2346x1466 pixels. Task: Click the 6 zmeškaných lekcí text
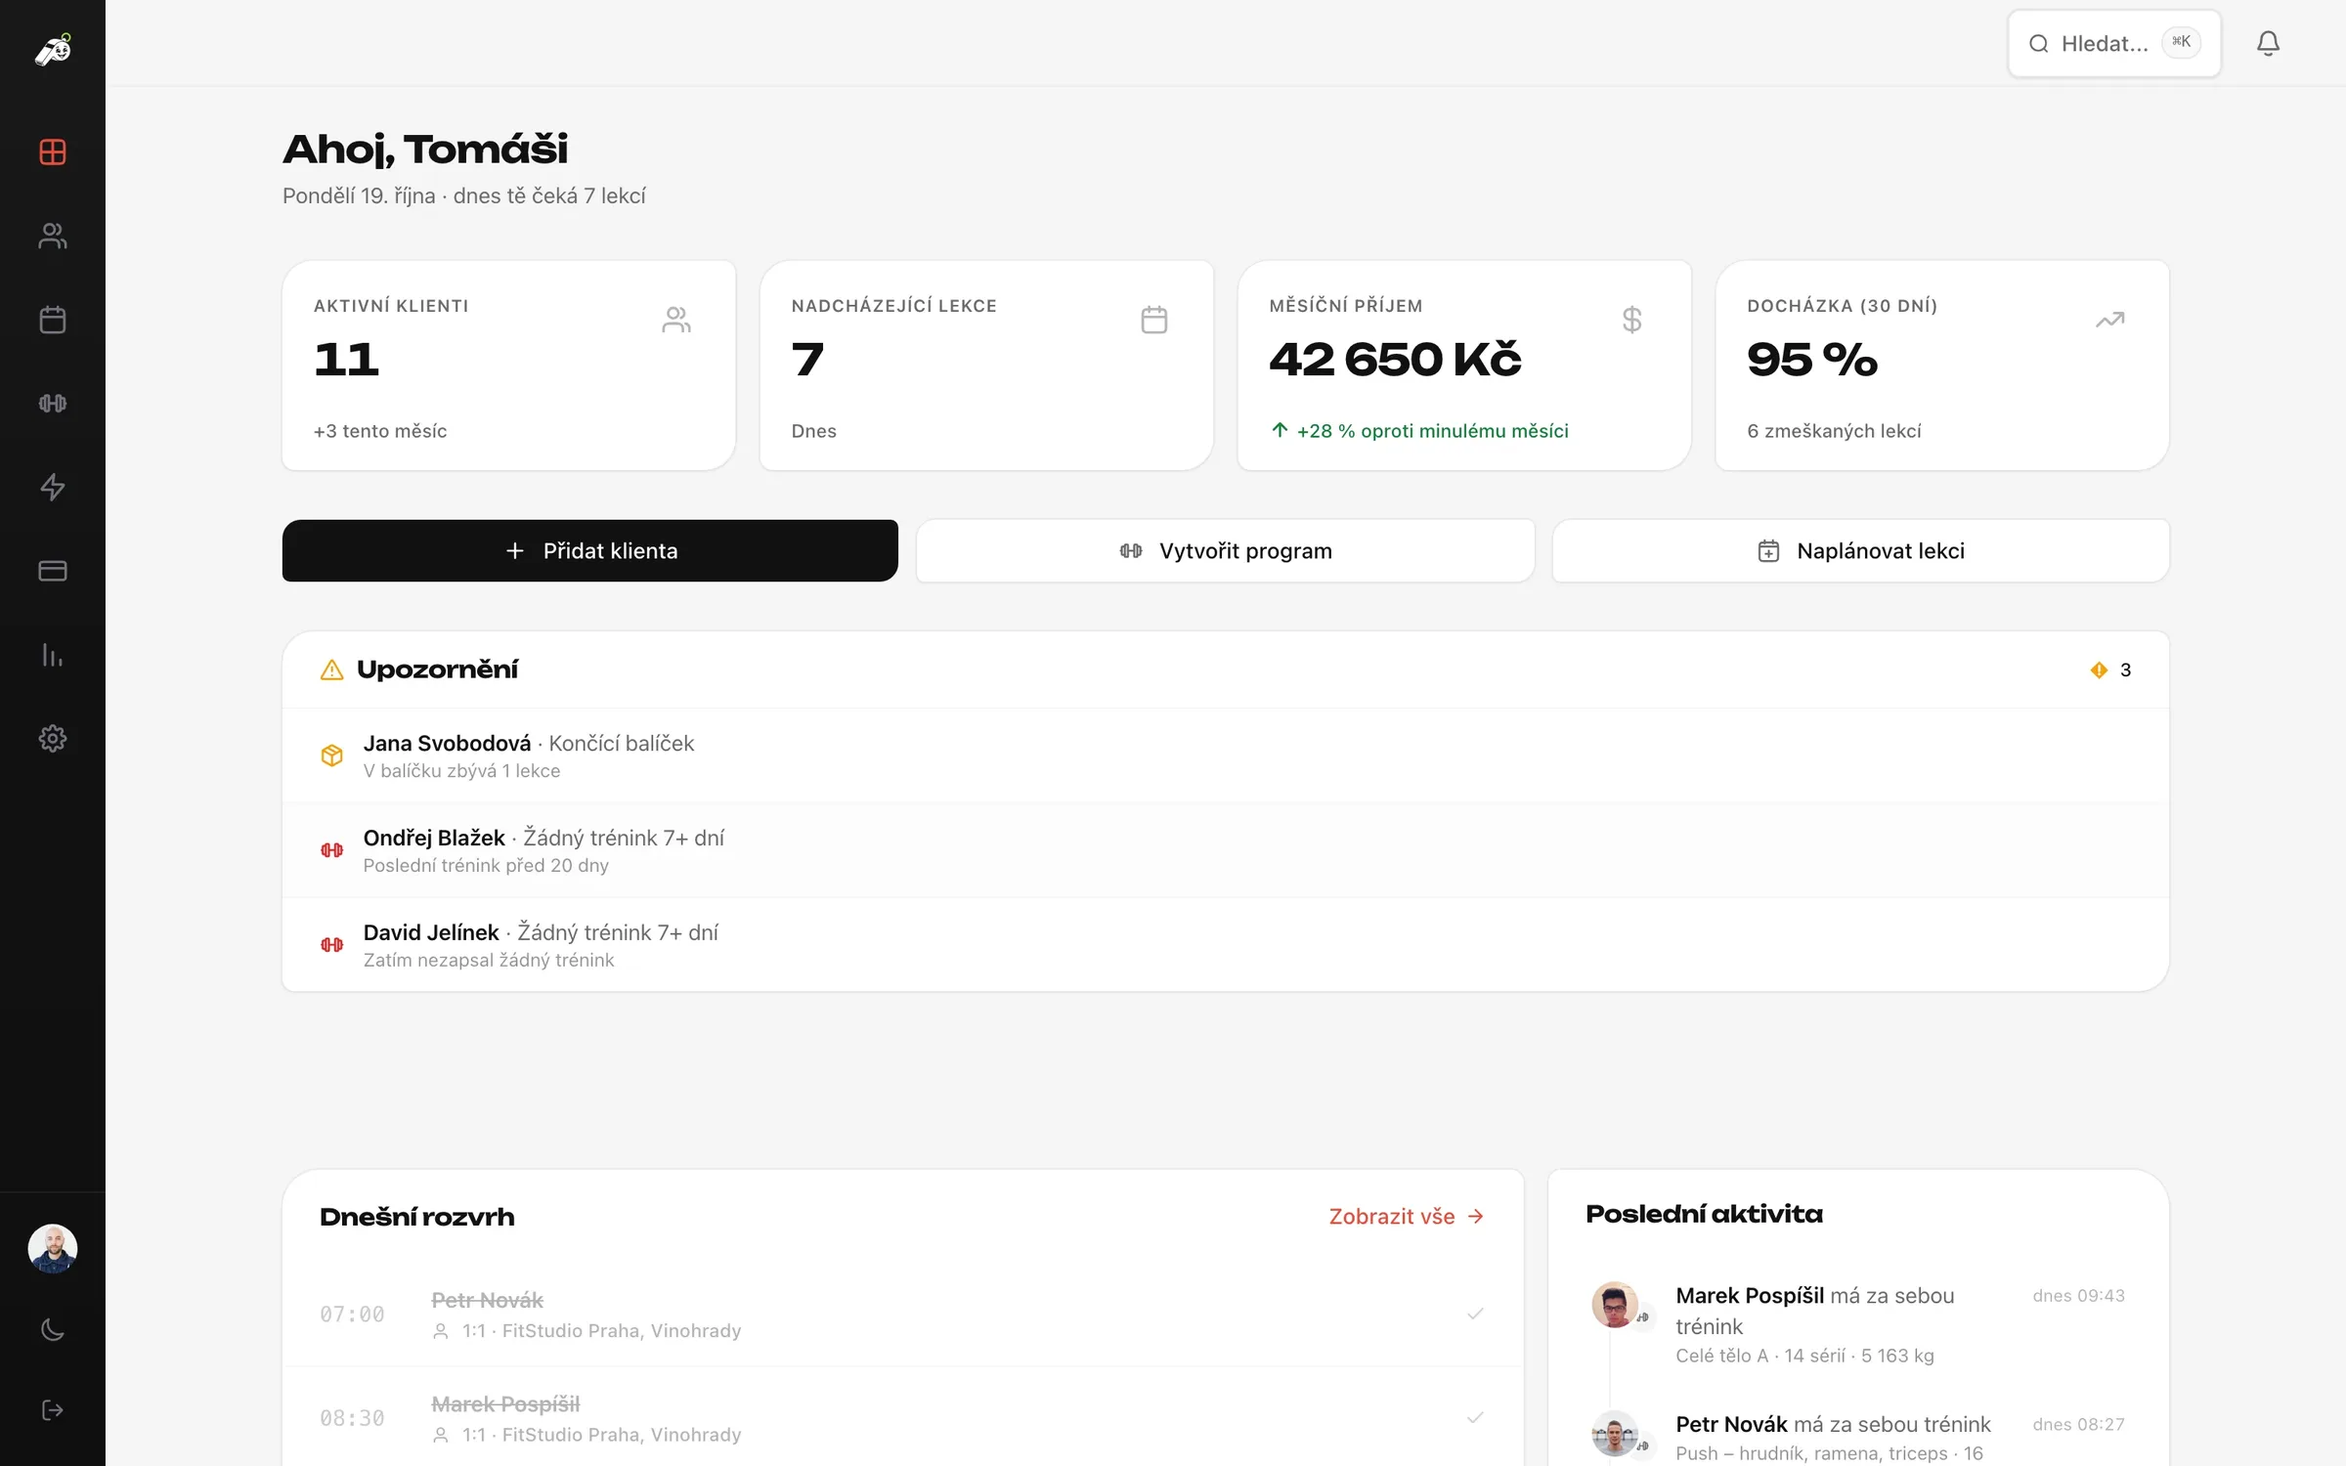click(x=1834, y=431)
